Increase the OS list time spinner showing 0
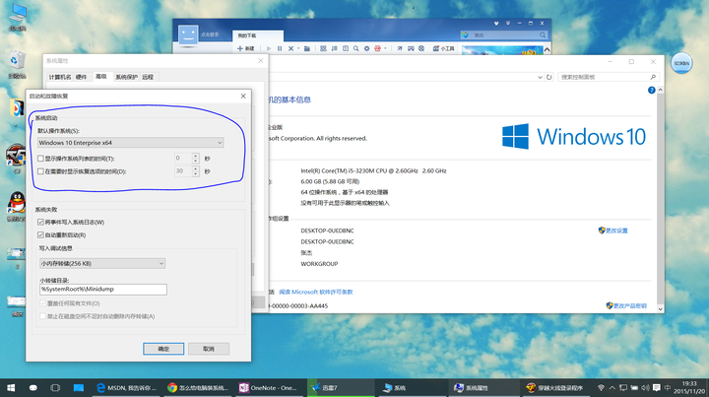 196,156
